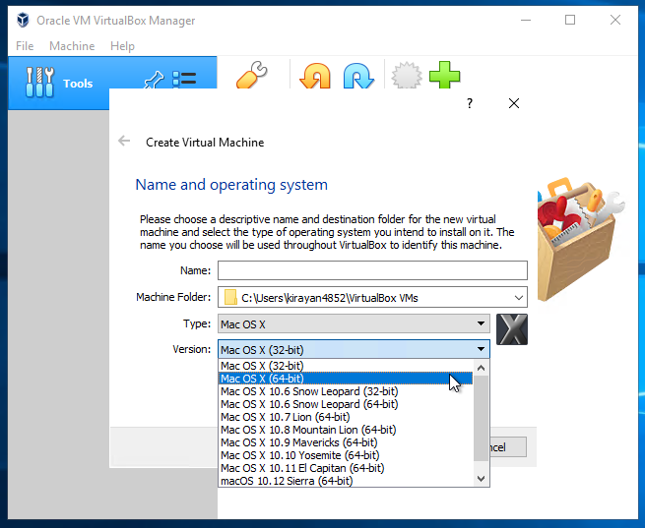
Task: Click the version list scrollbar thumb
Action: [x=481, y=418]
